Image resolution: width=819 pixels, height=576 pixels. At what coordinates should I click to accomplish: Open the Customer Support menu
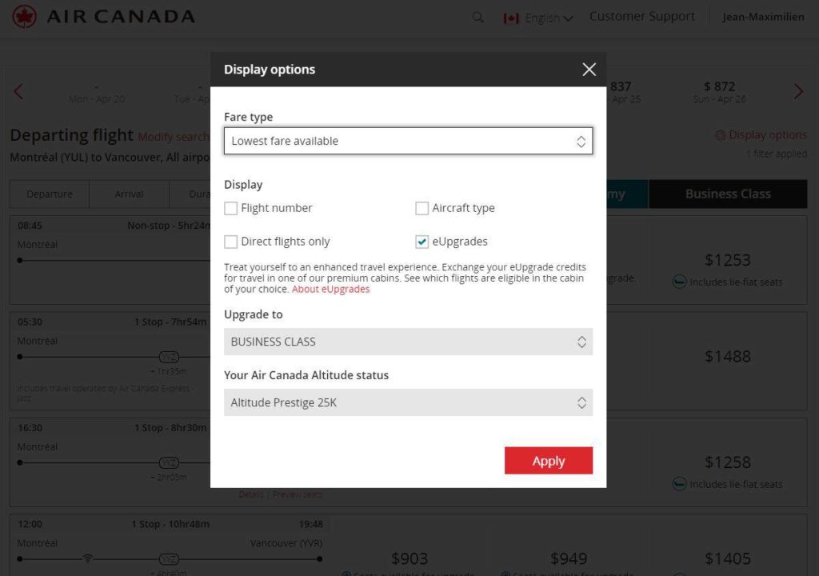[x=641, y=16]
